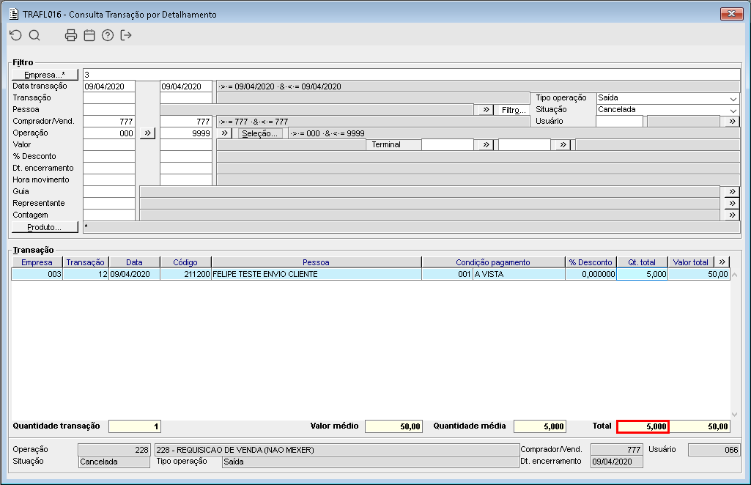The height and width of the screenshot is (485, 751).
Task: Click the initial Dt. encerramento input field
Action: [x=109, y=168]
